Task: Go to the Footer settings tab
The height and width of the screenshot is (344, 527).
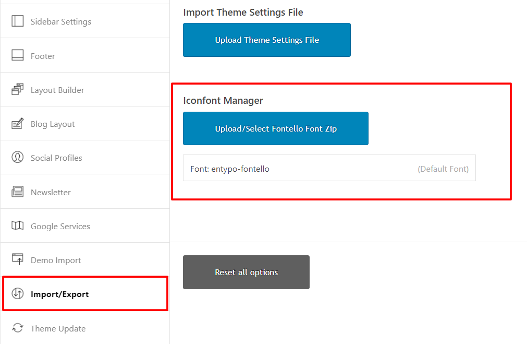Action: pos(43,56)
